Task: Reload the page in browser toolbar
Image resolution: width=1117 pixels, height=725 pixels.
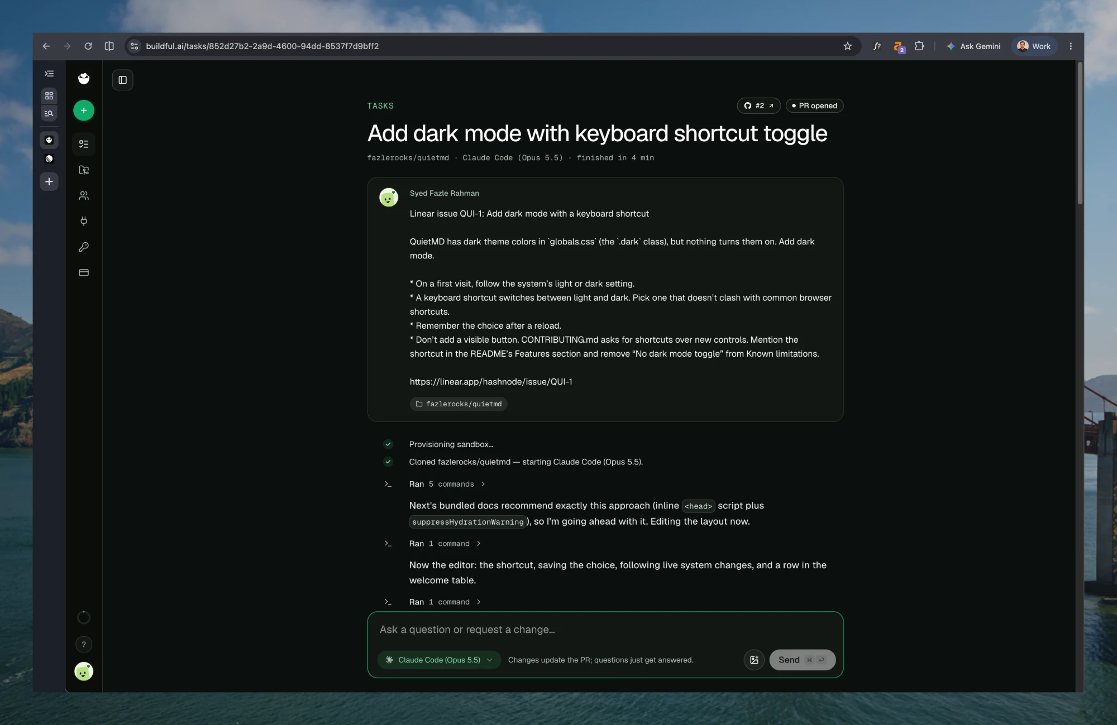Action: 88,46
